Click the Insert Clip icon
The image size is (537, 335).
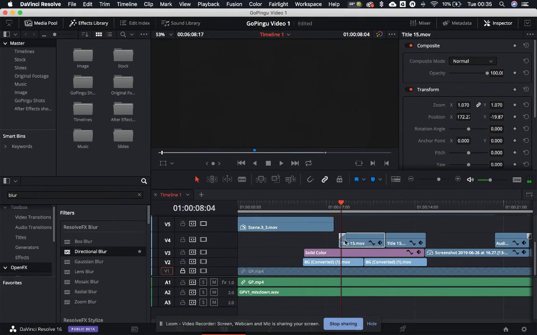pyautogui.click(x=261, y=180)
